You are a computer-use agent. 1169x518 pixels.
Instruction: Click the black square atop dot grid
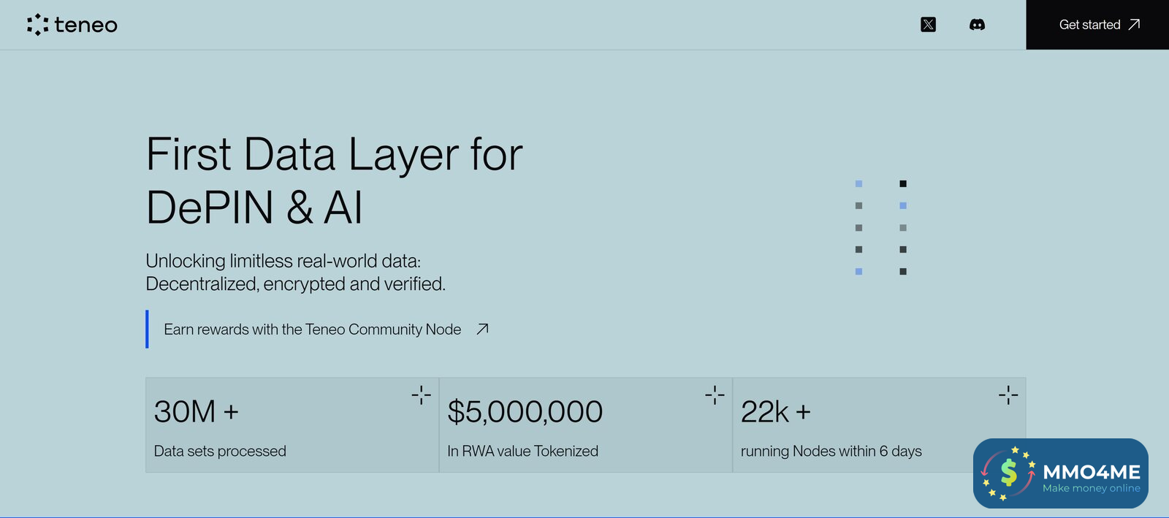click(903, 183)
